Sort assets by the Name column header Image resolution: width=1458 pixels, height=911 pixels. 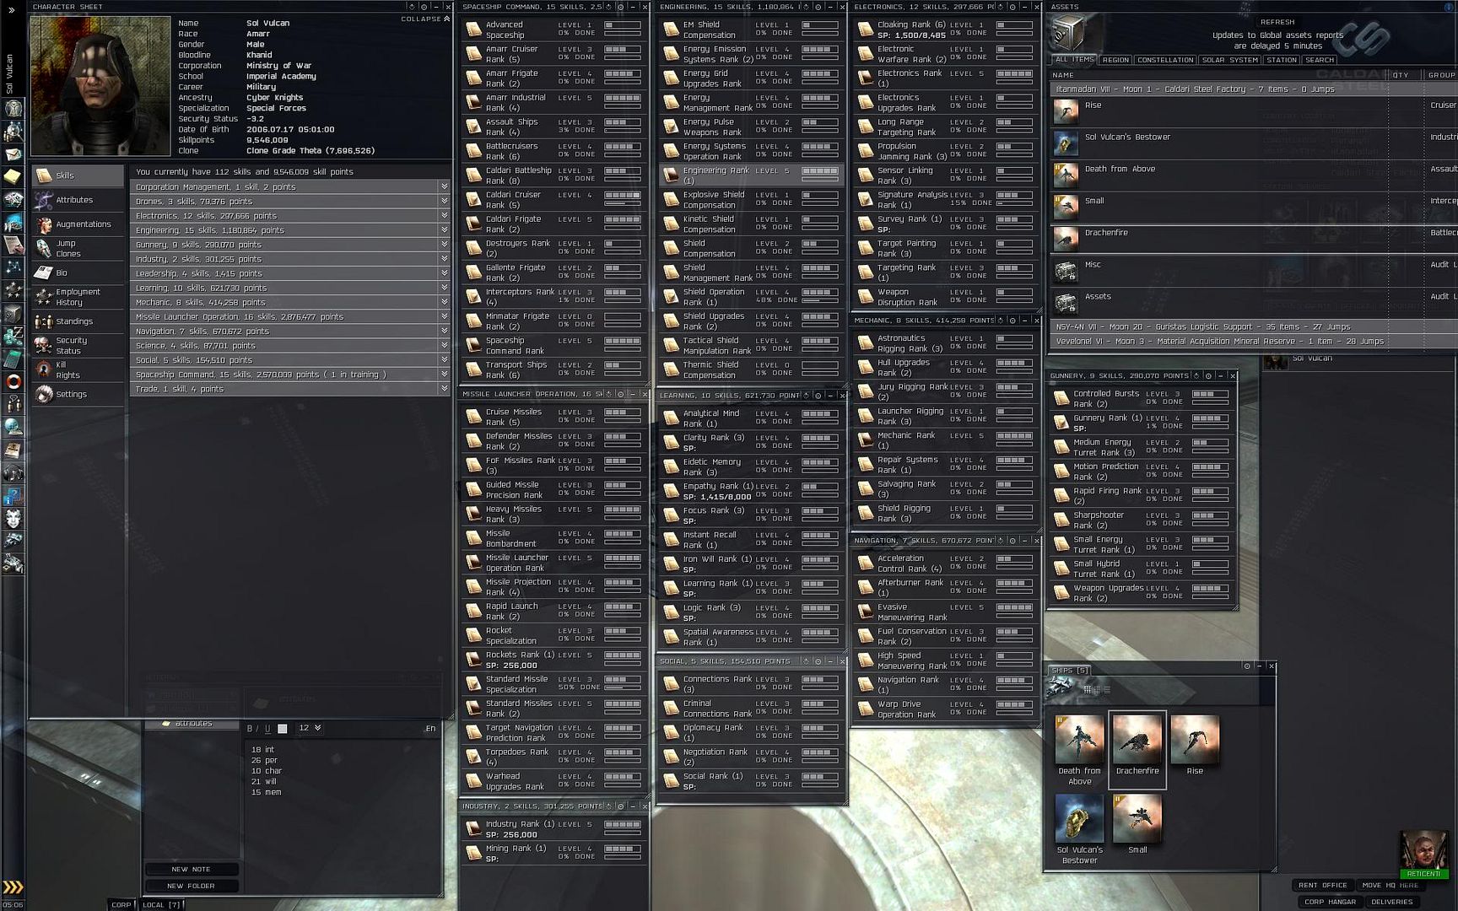coord(1062,75)
